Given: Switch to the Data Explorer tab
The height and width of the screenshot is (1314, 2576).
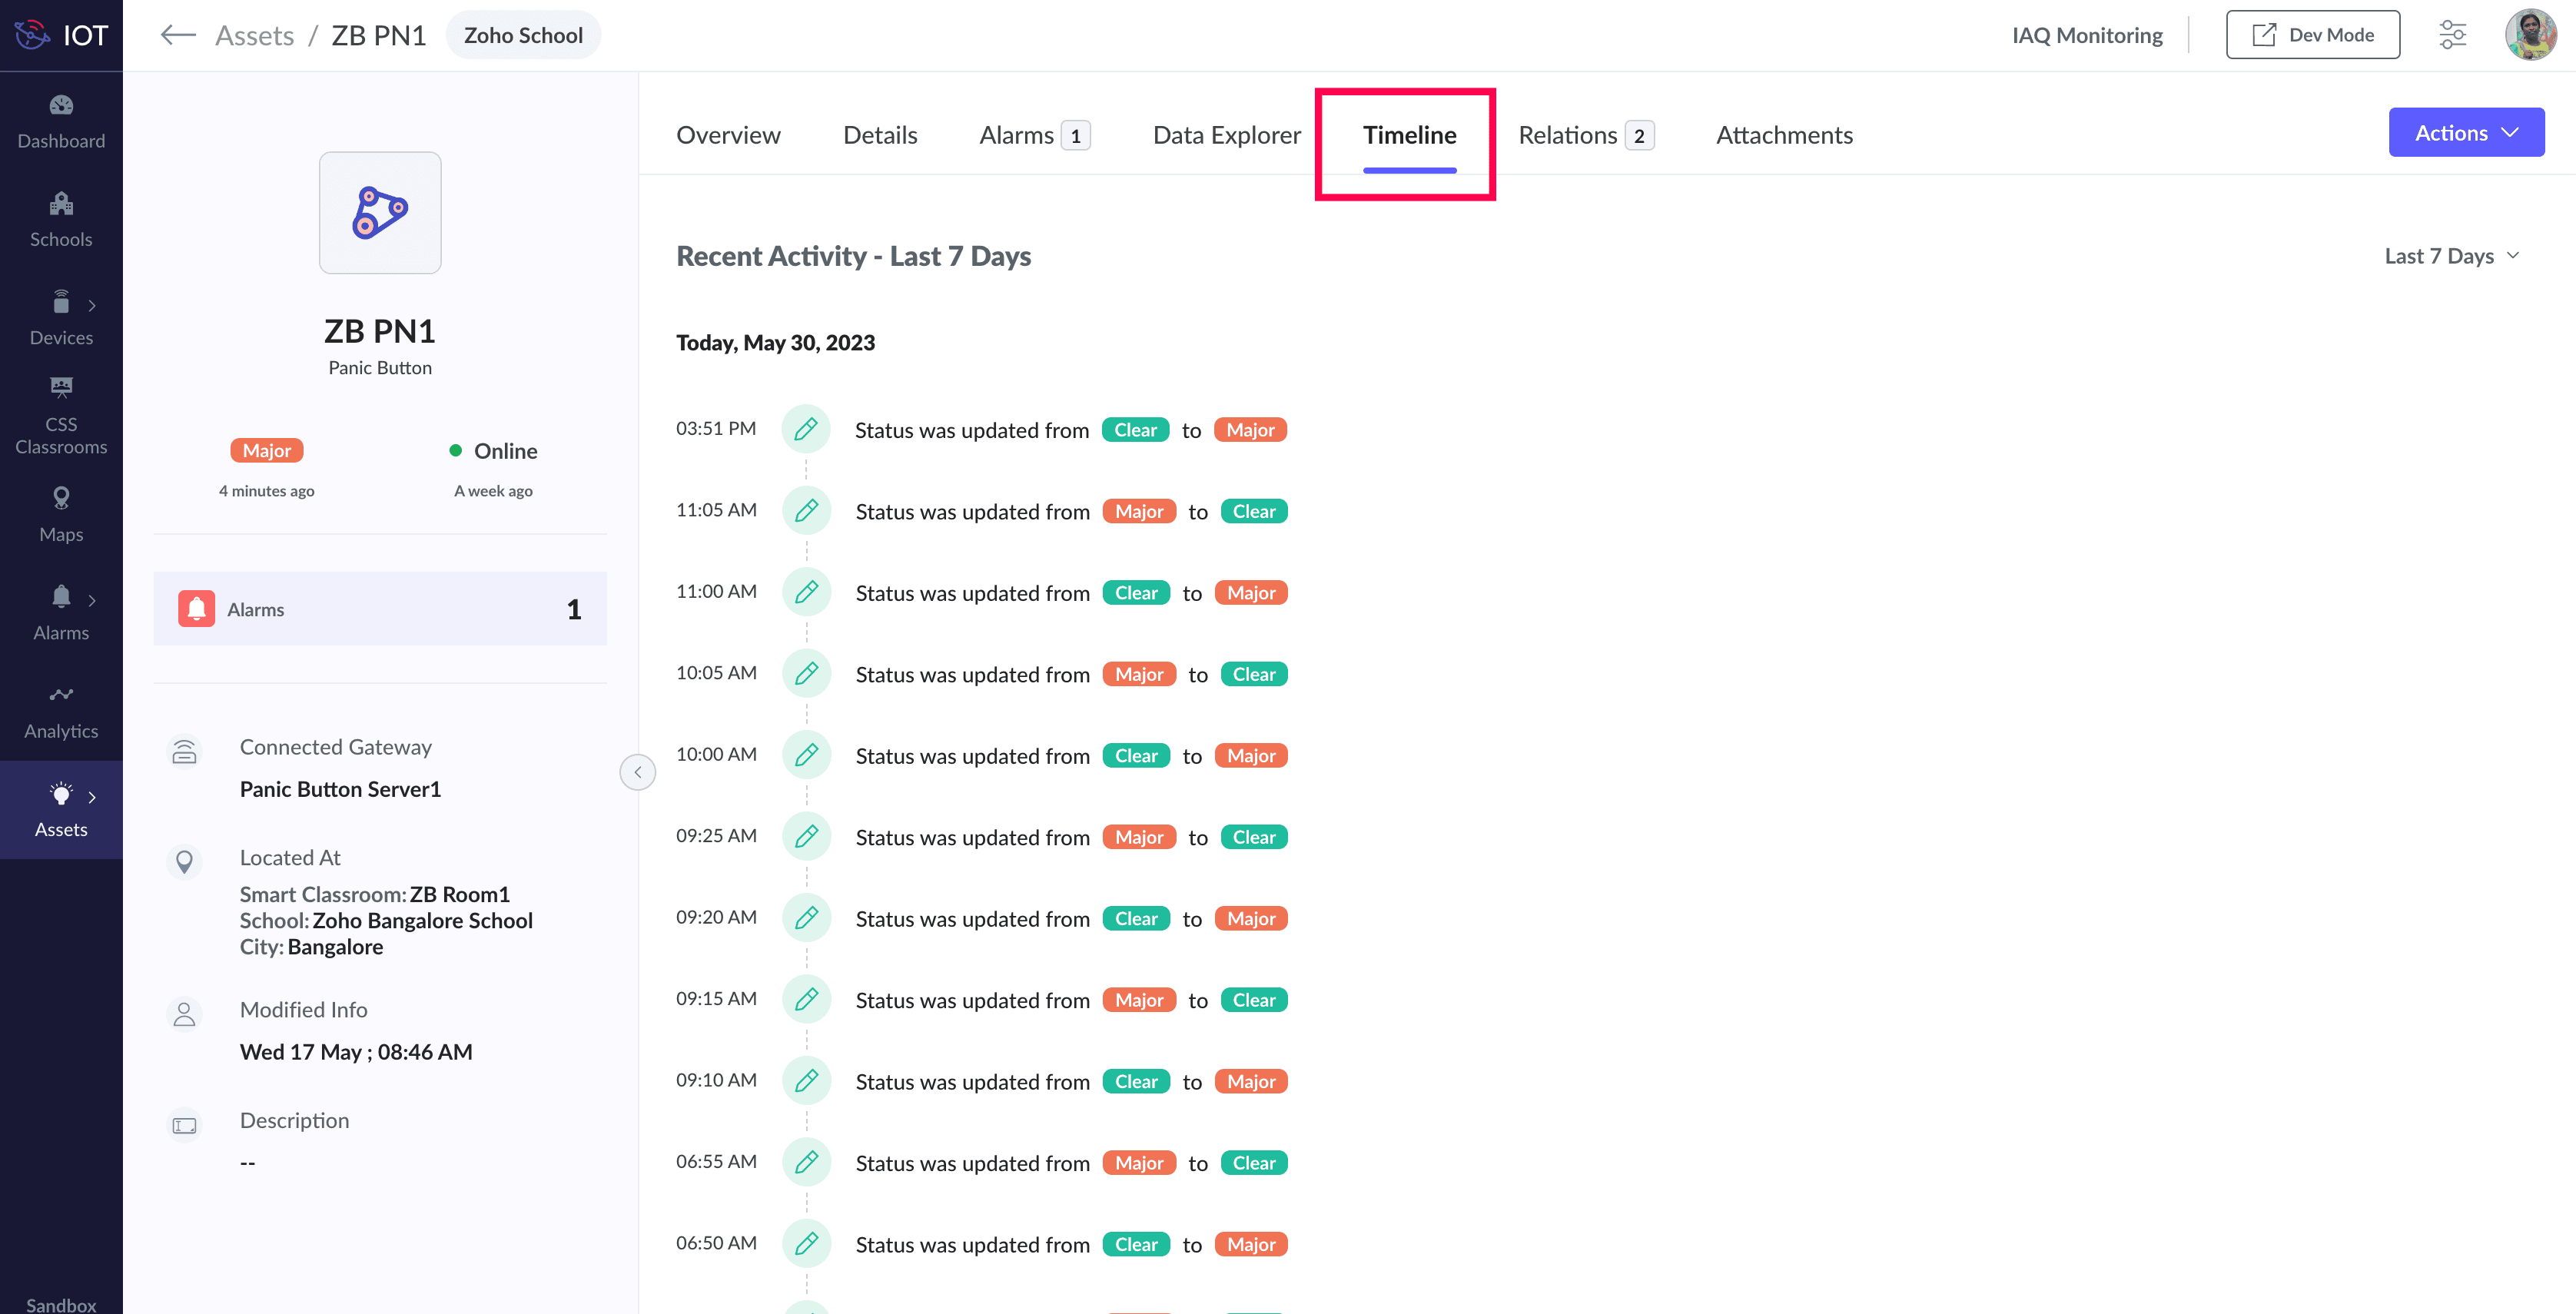Looking at the screenshot, I should 1226,135.
